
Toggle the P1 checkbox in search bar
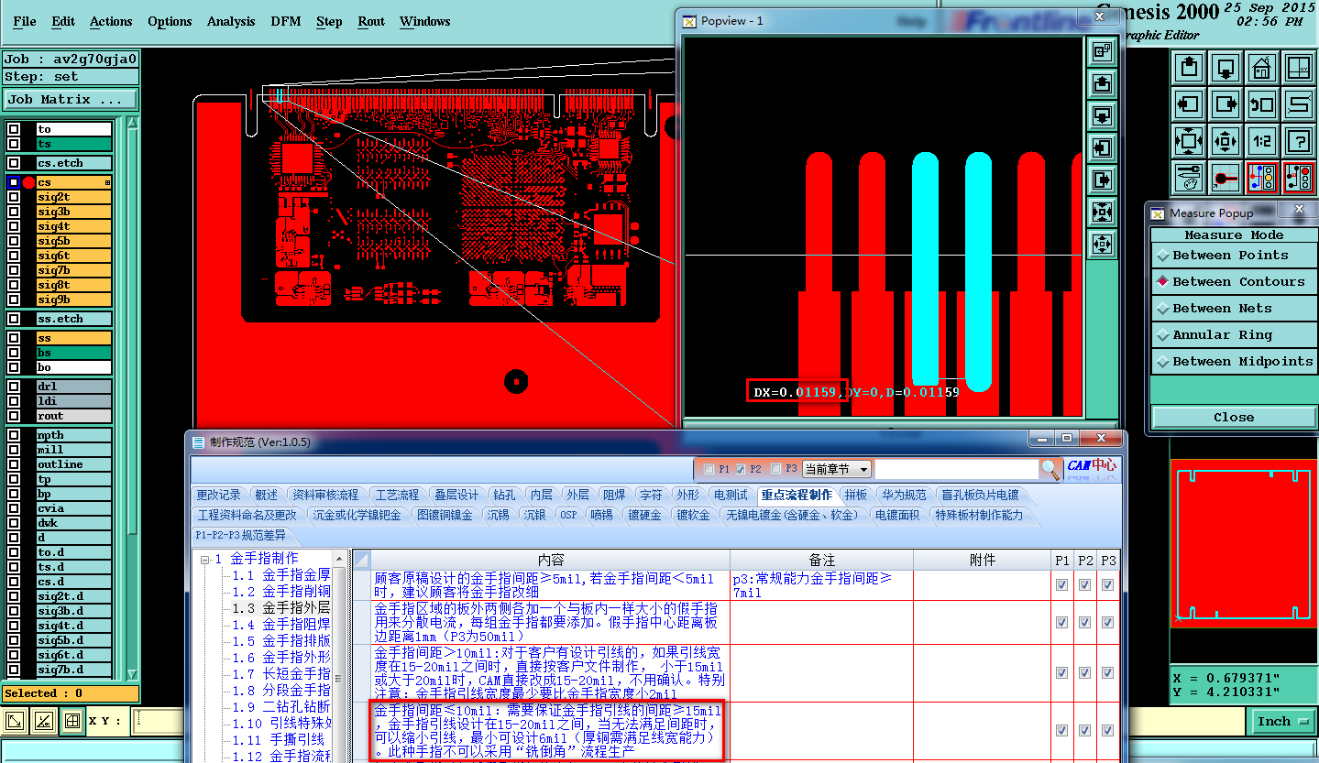[709, 469]
